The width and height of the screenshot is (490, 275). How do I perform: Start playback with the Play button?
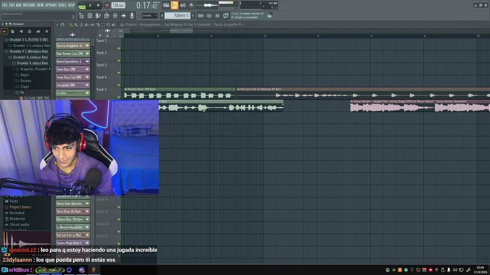90,5
